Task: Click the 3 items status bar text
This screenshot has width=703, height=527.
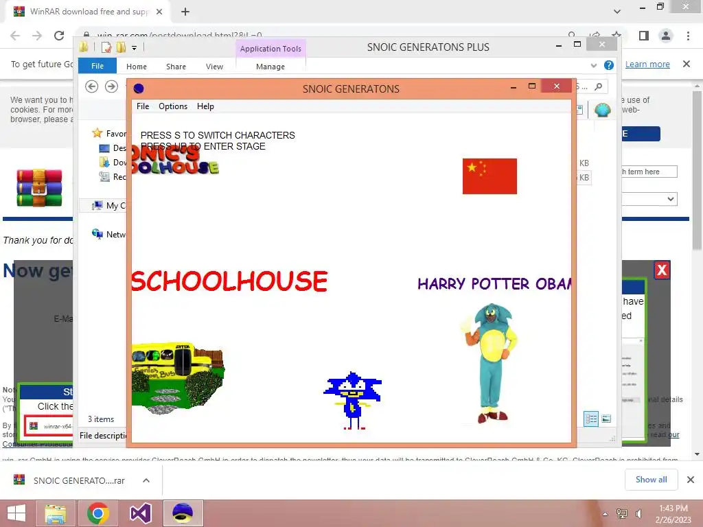Action: point(101,419)
